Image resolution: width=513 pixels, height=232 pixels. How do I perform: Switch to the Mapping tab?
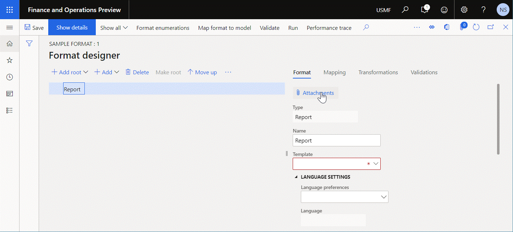coord(334,72)
